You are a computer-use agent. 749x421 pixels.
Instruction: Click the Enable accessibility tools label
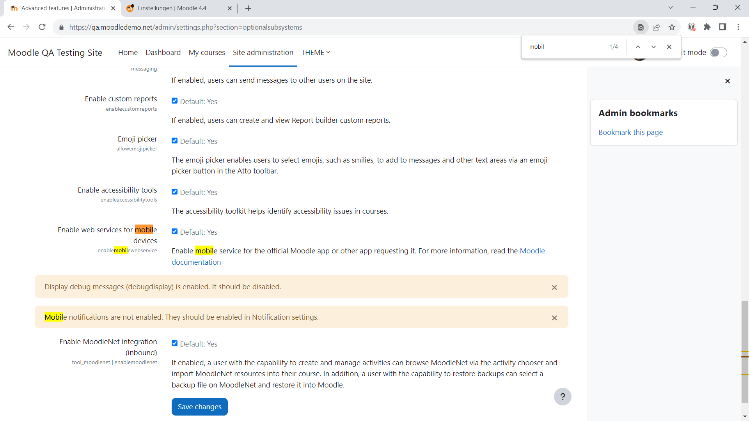117,190
